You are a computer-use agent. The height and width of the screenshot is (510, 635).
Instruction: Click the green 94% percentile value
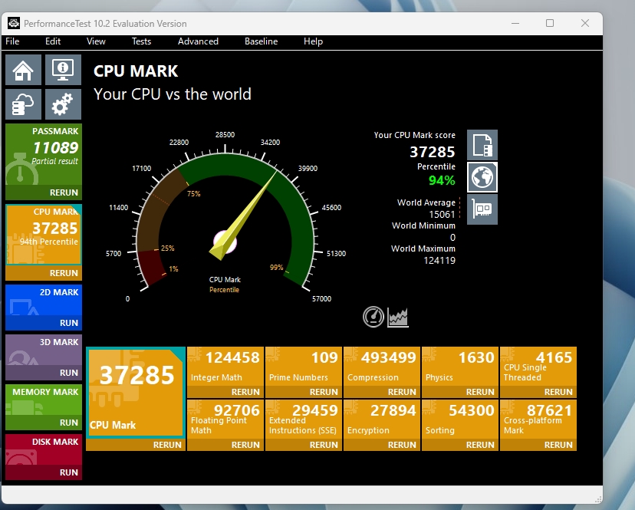442,180
